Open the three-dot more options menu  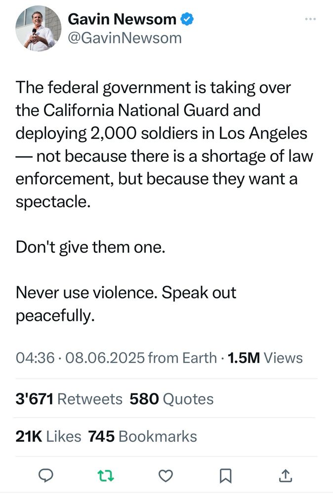coord(310,19)
